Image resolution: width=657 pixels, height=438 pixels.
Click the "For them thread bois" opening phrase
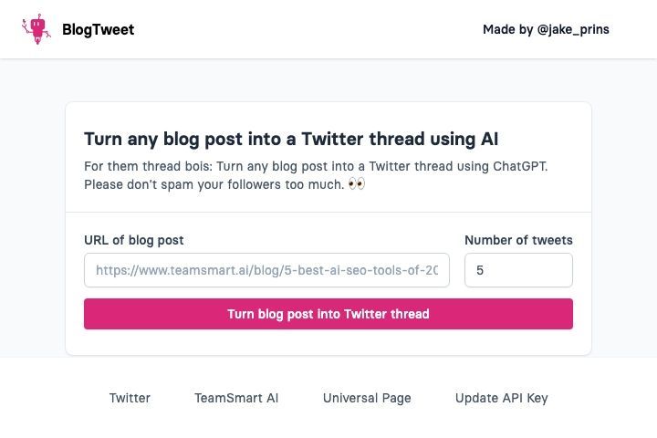click(149, 166)
